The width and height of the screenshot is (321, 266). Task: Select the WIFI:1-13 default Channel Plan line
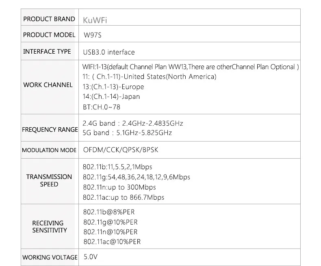pyautogui.click(x=191, y=67)
